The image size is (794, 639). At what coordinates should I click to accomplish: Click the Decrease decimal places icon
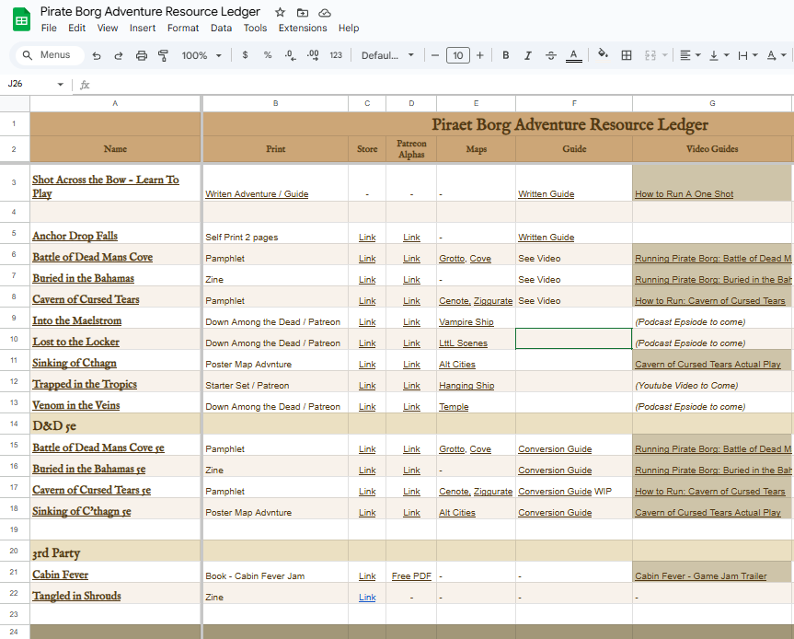289,55
